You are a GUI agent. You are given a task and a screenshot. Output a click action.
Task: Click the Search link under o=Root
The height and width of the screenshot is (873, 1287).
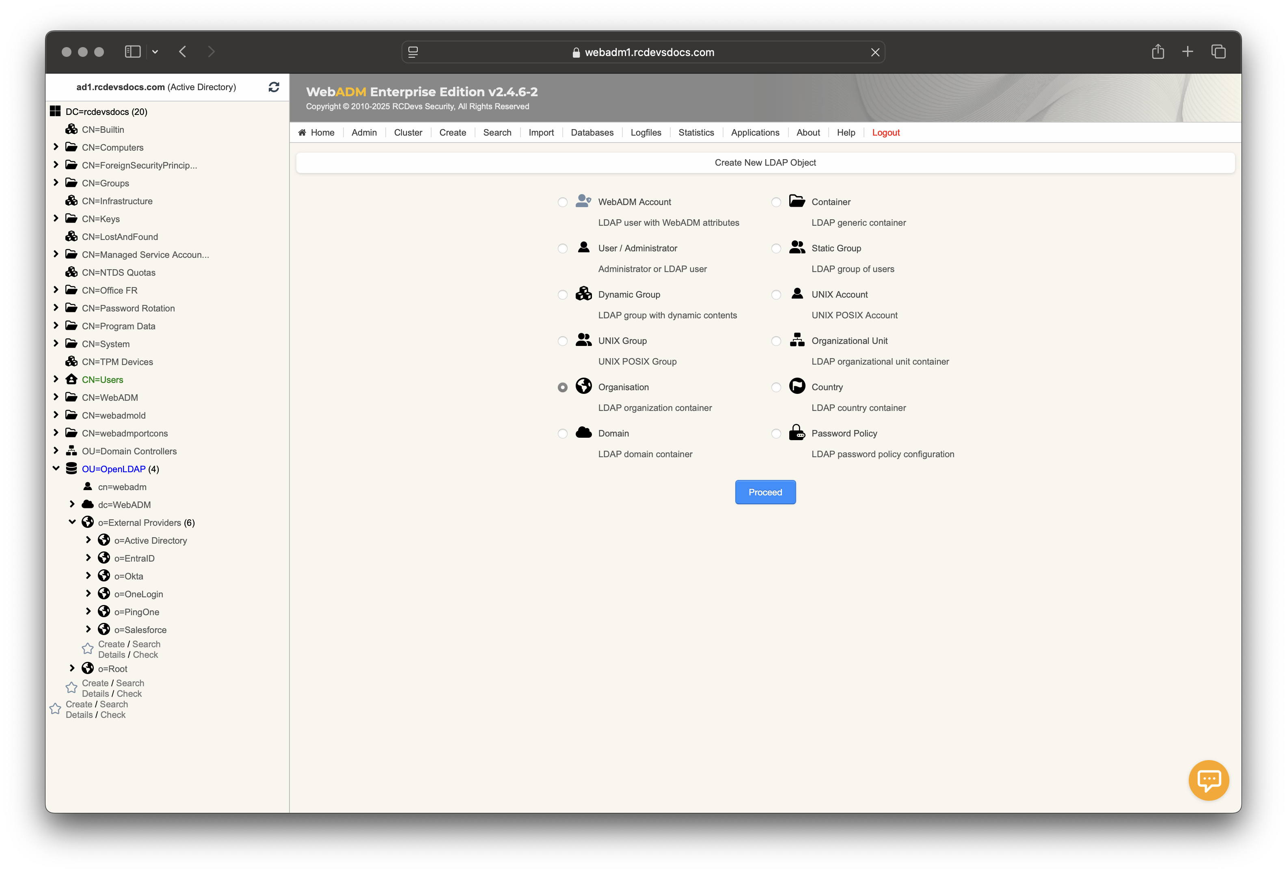pos(130,683)
